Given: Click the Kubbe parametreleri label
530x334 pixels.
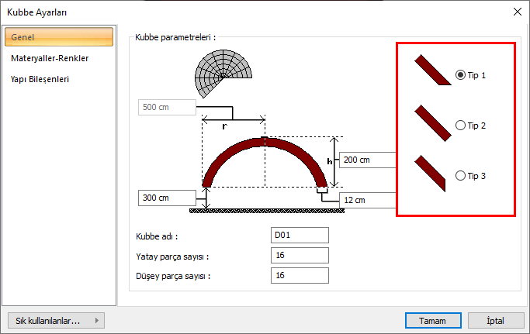Looking at the screenshot, I should coord(175,37).
